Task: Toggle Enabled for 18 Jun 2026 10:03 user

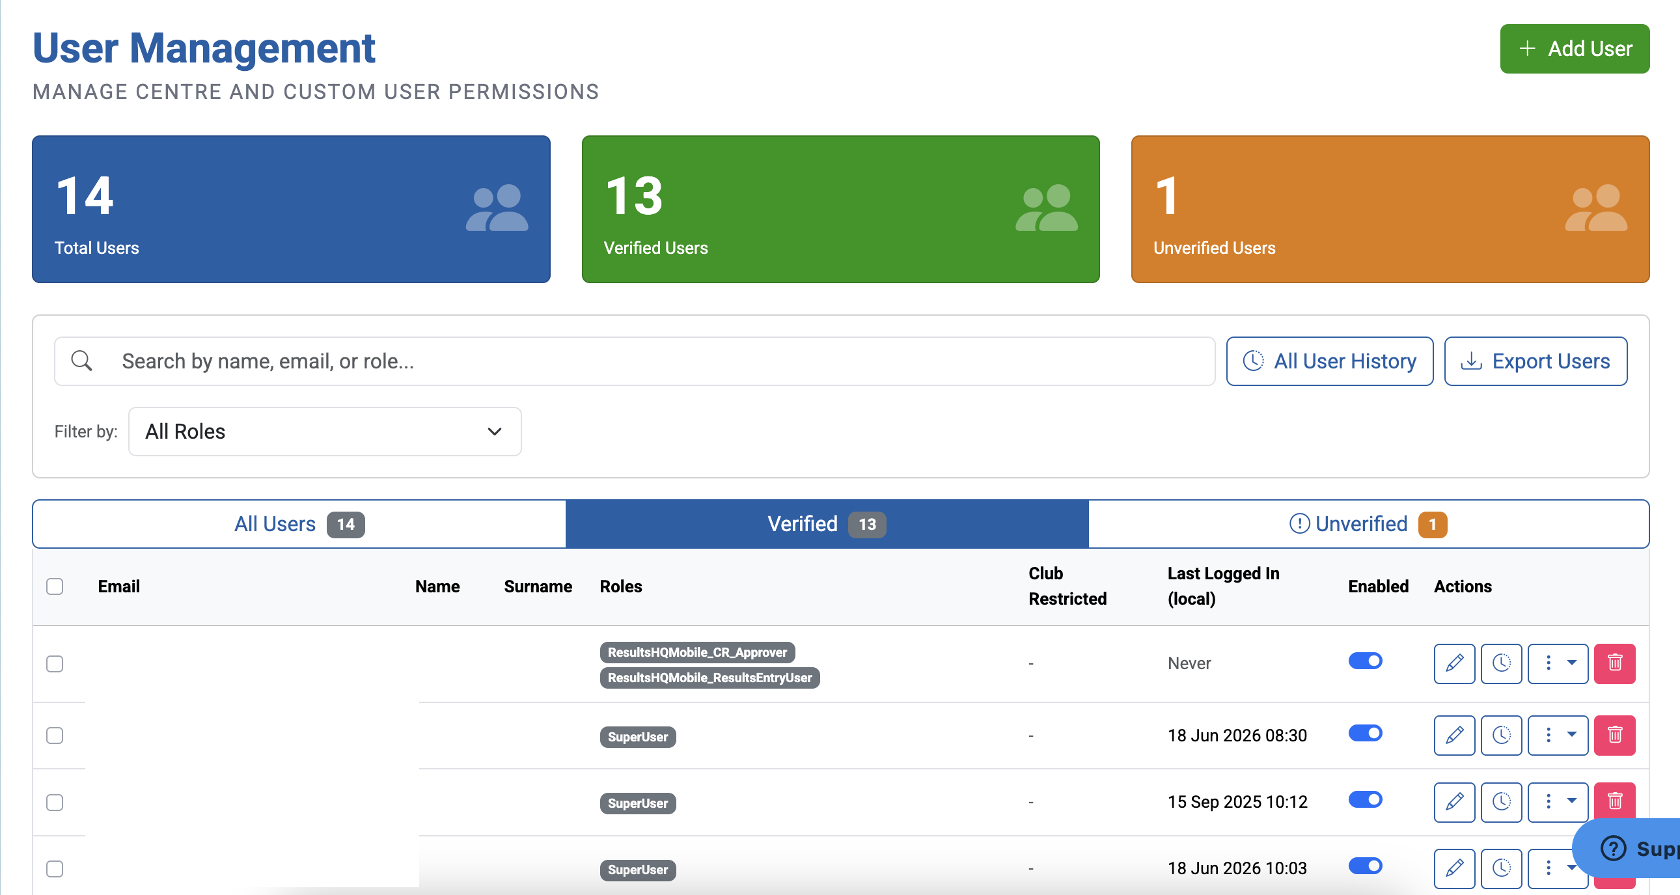Action: (1365, 866)
